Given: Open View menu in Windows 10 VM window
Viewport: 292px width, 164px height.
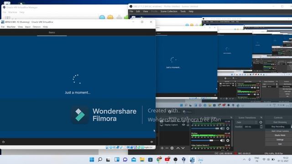Looking at the screenshot, I should (x=20, y=27).
